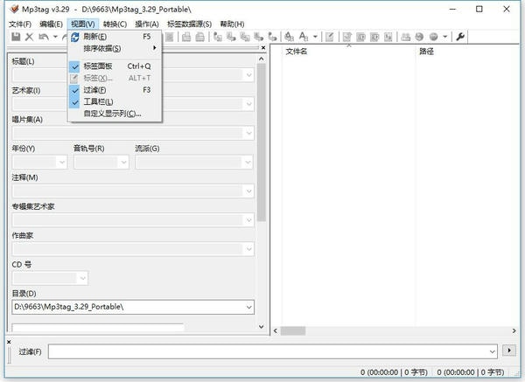
Task: Open the CD 号 dropdown
Action: [x=83, y=278]
